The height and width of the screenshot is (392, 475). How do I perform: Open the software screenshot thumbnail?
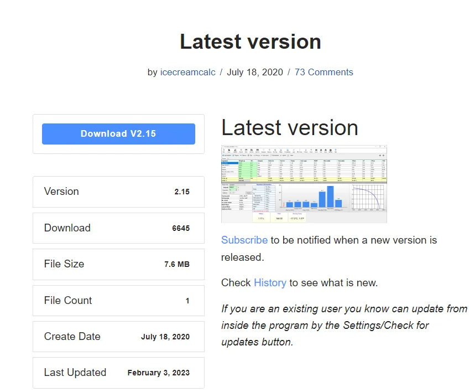[x=304, y=184]
